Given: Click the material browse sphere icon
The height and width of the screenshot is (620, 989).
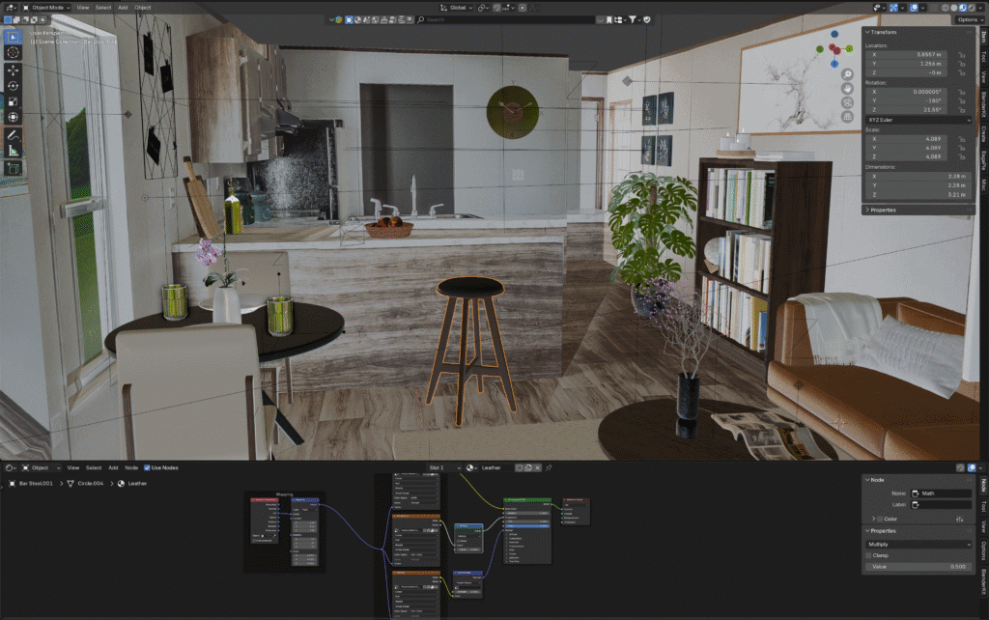Looking at the screenshot, I should (x=470, y=468).
